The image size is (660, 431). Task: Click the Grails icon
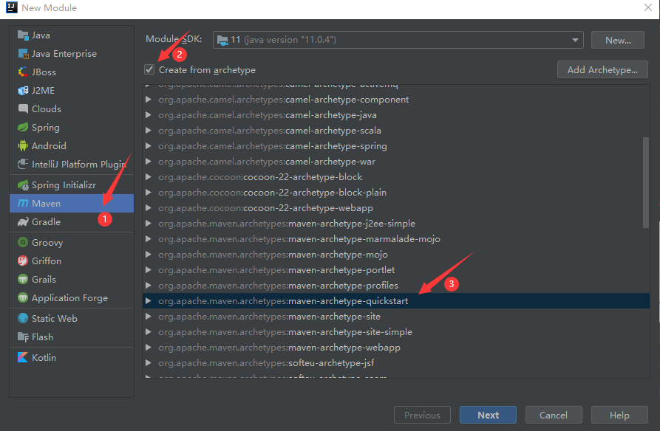coord(23,279)
